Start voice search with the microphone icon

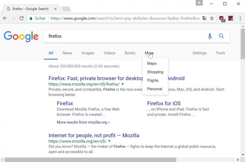(210, 36)
